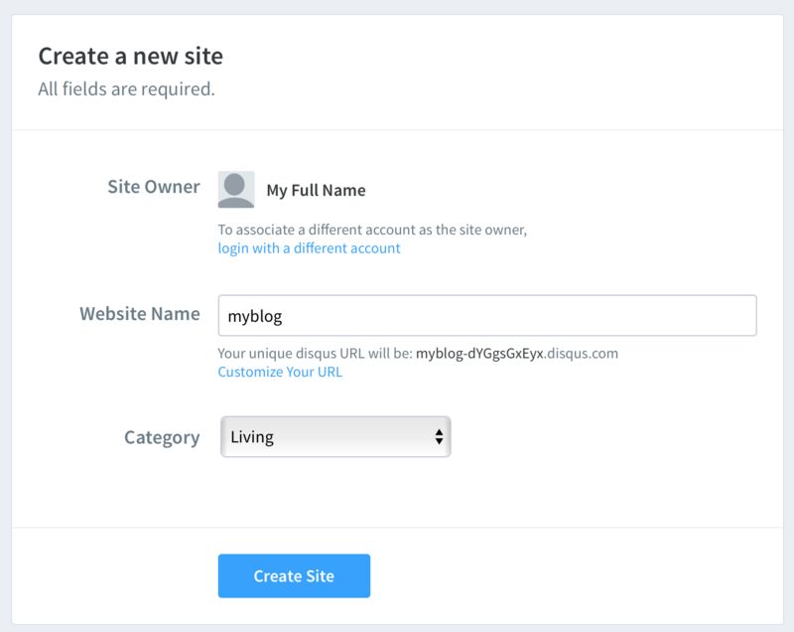Focus the Website Name input field
Image resolution: width=794 pixels, height=632 pixels.
[486, 315]
